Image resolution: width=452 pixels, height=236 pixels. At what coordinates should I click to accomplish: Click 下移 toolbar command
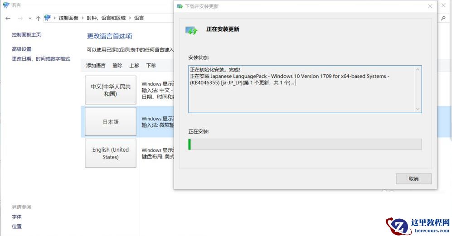tap(151, 65)
